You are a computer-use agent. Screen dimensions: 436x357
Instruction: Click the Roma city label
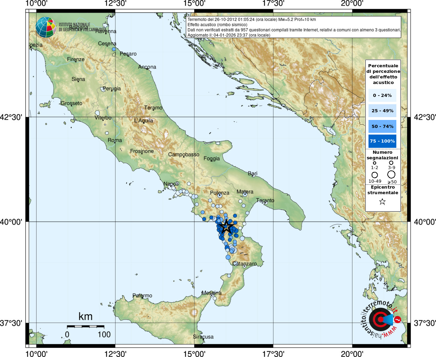click(115, 140)
